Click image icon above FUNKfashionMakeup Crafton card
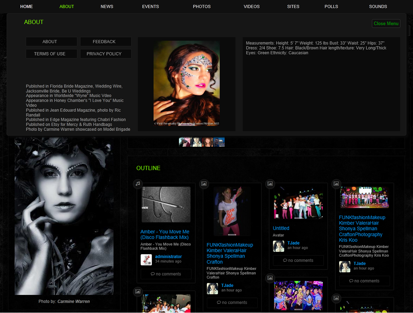 pyautogui.click(x=204, y=184)
